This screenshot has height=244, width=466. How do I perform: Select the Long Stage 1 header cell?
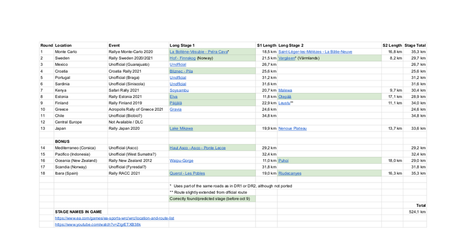pyautogui.click(x=212, y=45)
